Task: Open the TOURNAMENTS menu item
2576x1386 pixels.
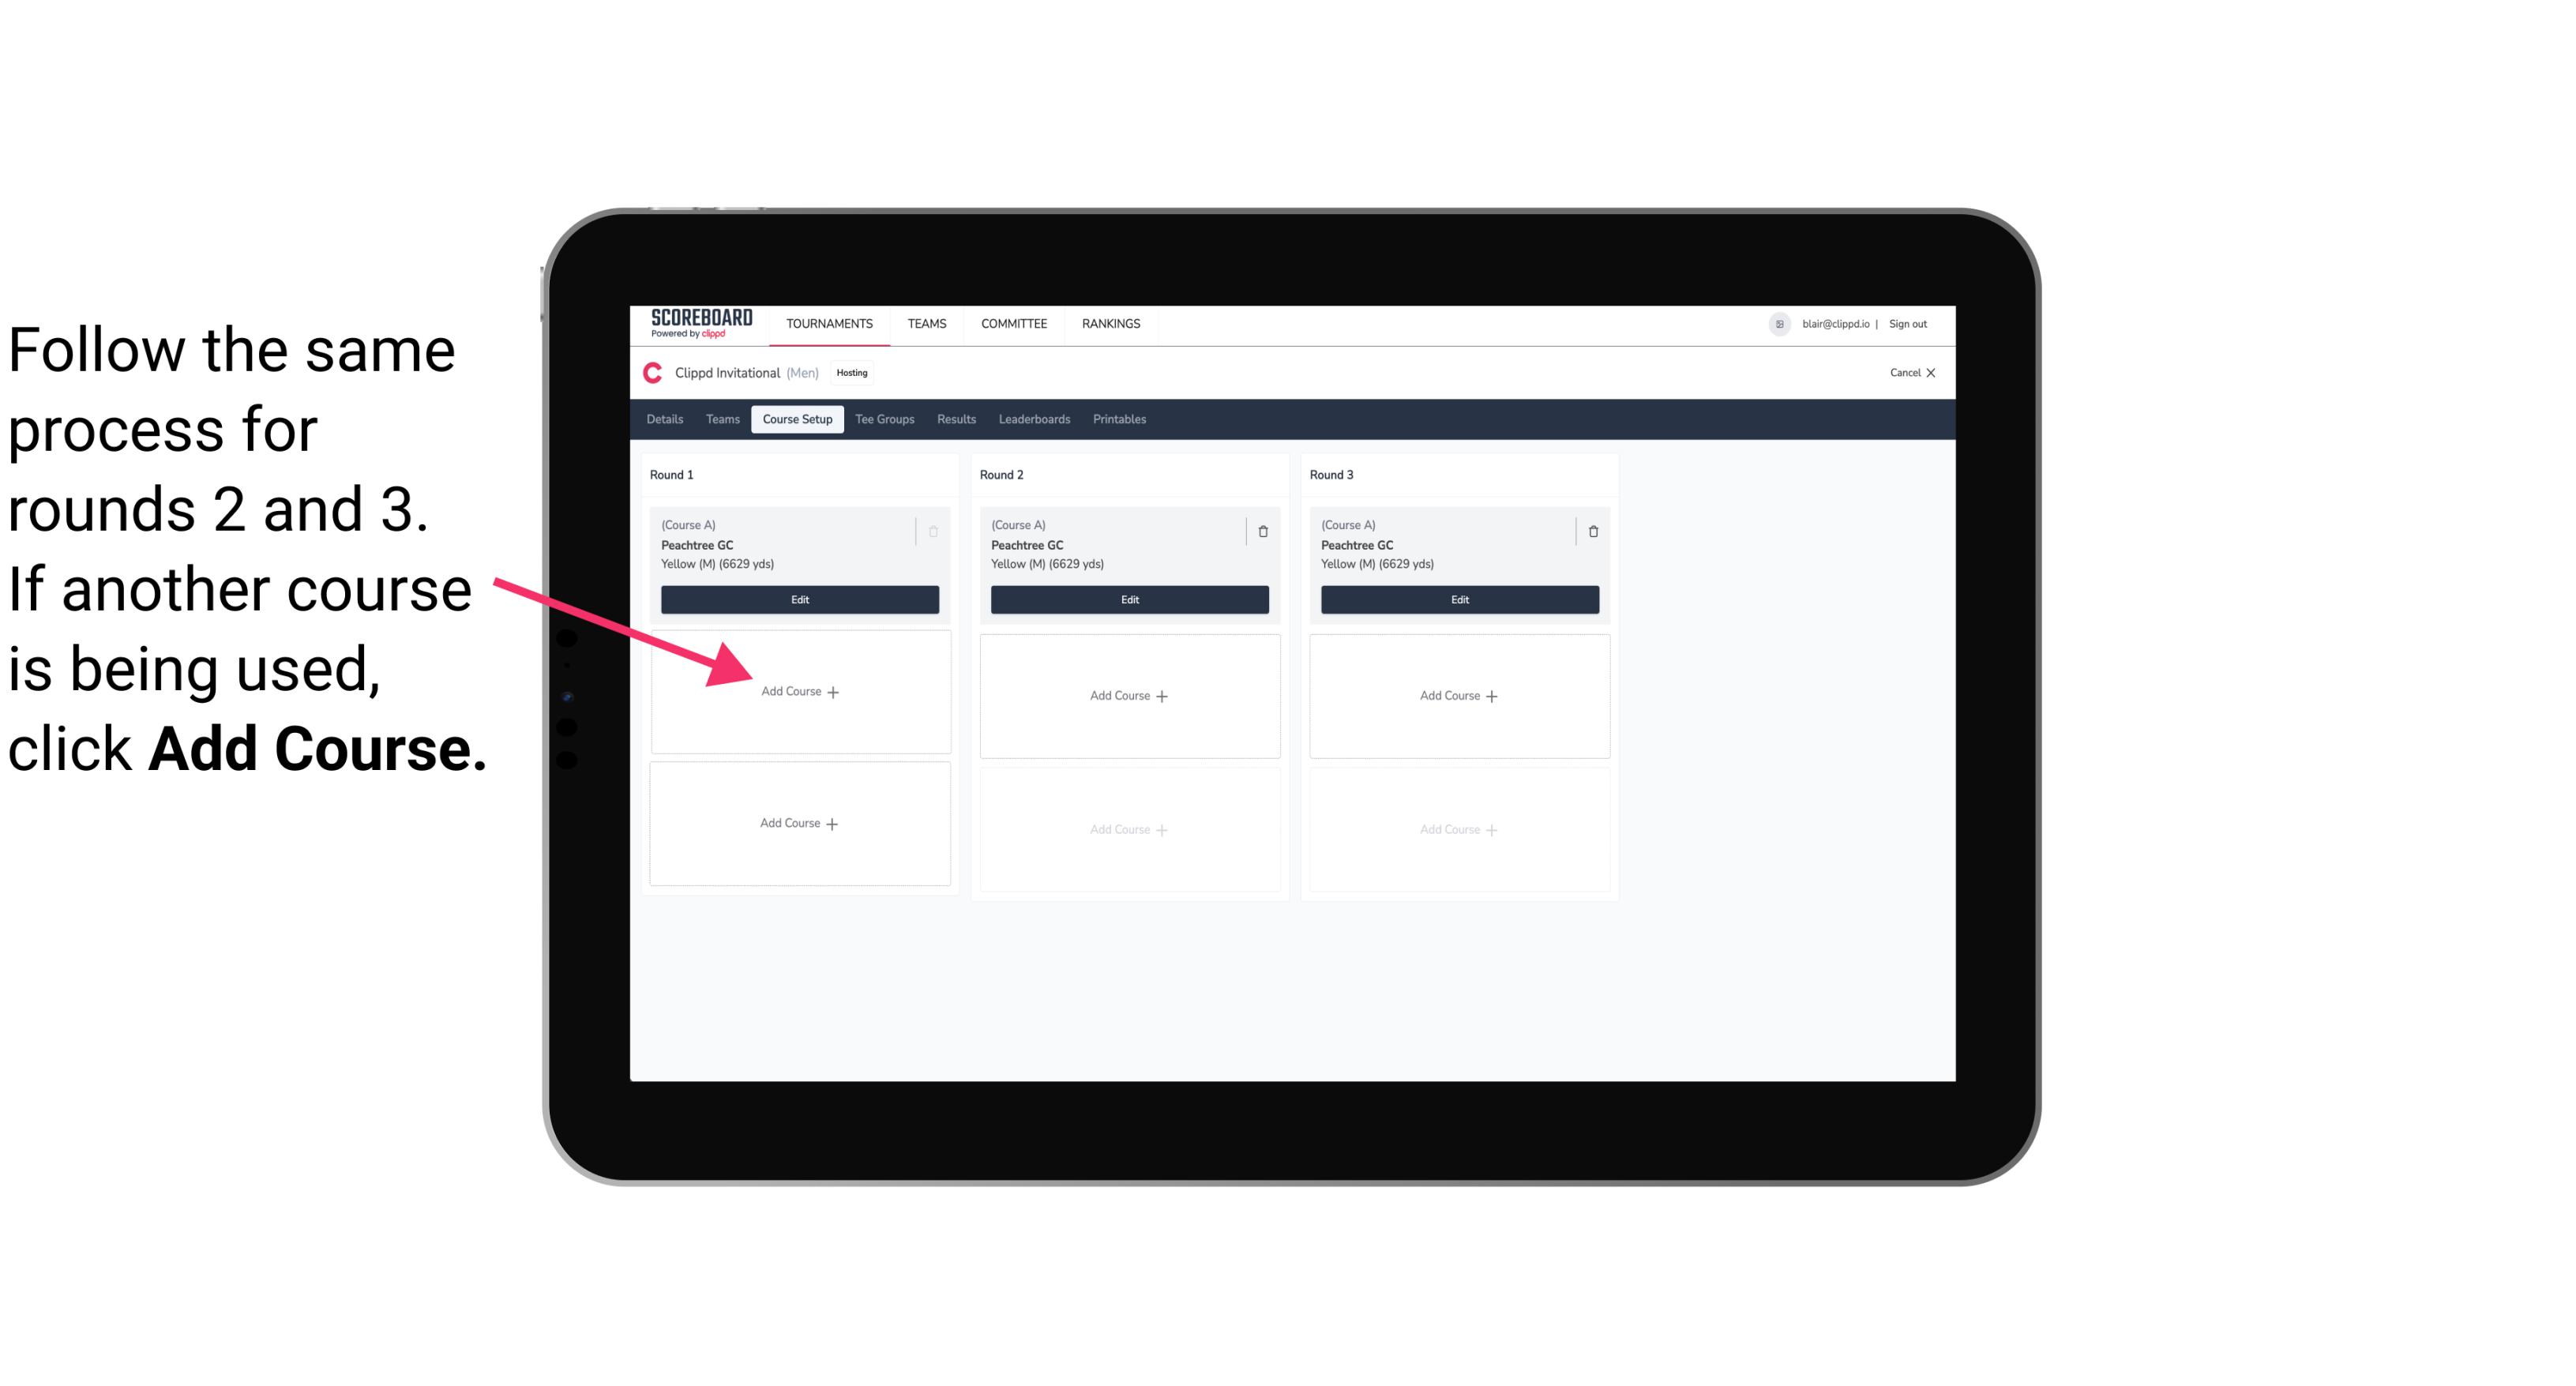Action: coord(831,322)
